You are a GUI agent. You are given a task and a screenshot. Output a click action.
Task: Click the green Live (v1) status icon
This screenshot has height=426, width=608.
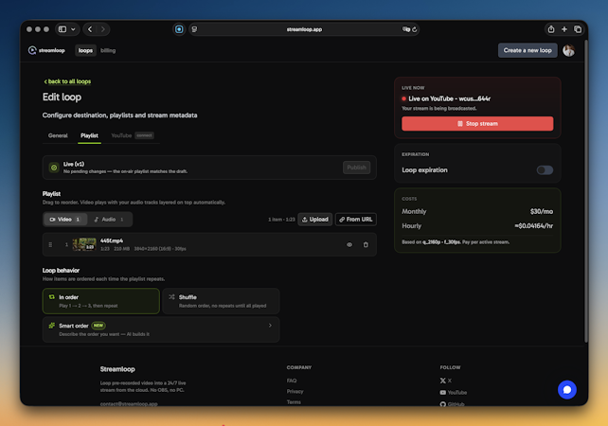point(54,168)
